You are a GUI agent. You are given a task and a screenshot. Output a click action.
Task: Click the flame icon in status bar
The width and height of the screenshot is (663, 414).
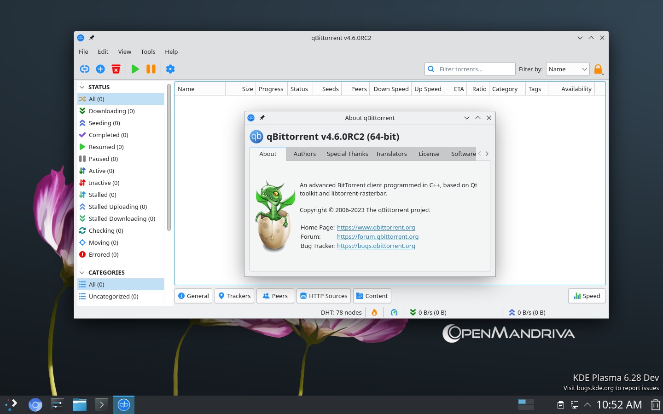click(374, 313)
